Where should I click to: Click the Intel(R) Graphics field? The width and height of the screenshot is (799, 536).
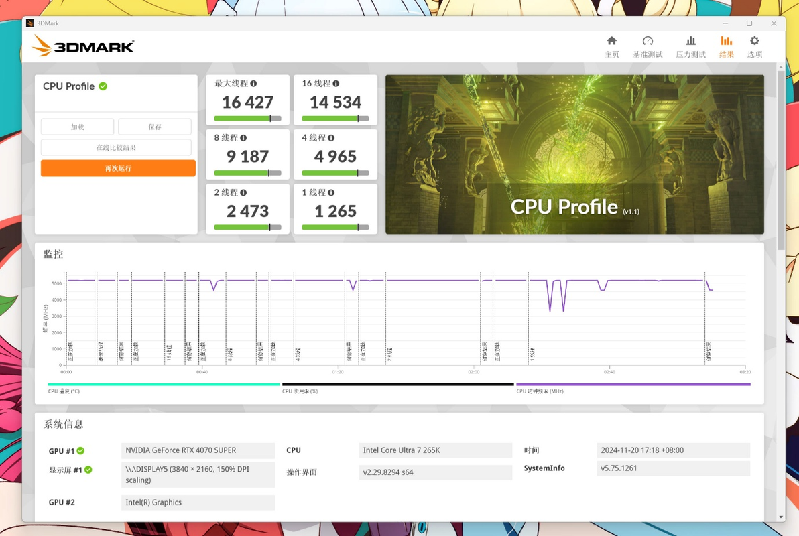click(x=198, y=503)
